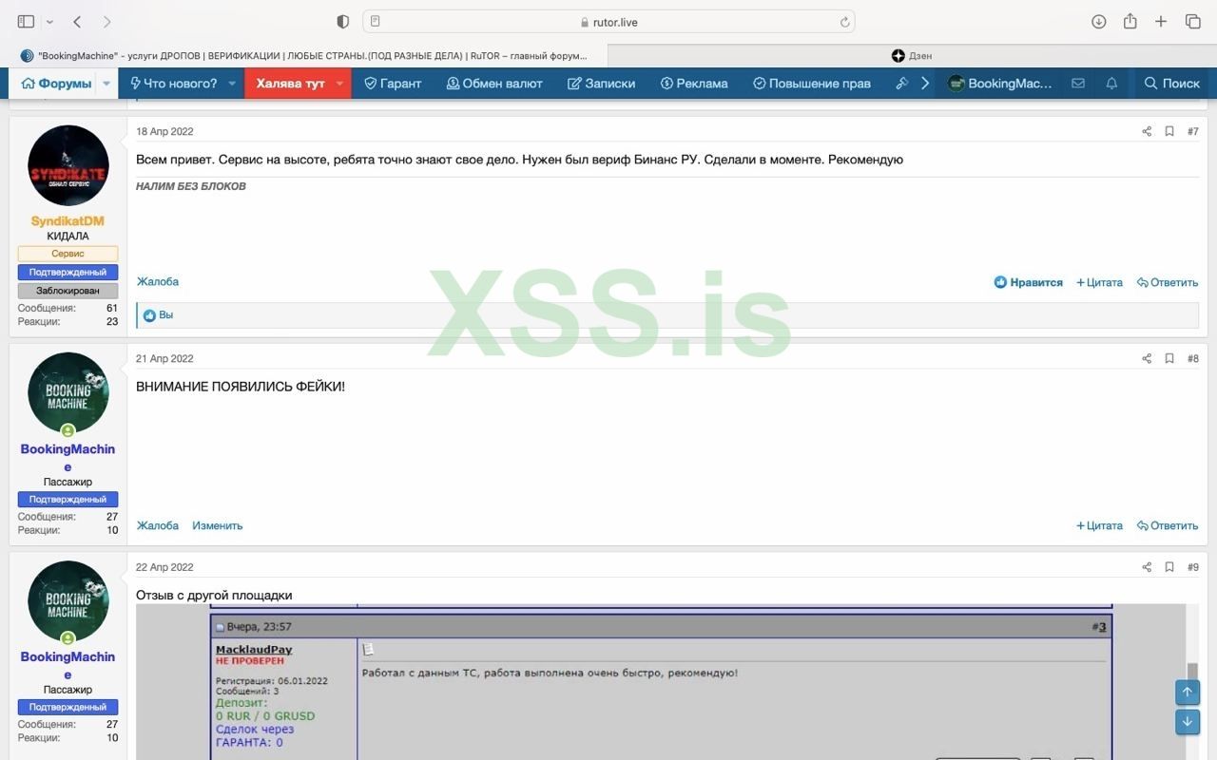Screen dimensions: 1217x760
Task: Open the Записки nav link
Action: click(x=601, y=84)
